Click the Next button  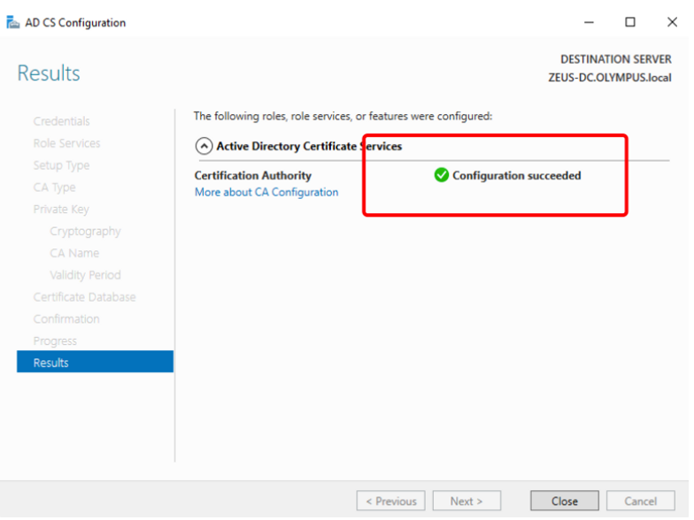pyautogui.click(x=467, y=501)
